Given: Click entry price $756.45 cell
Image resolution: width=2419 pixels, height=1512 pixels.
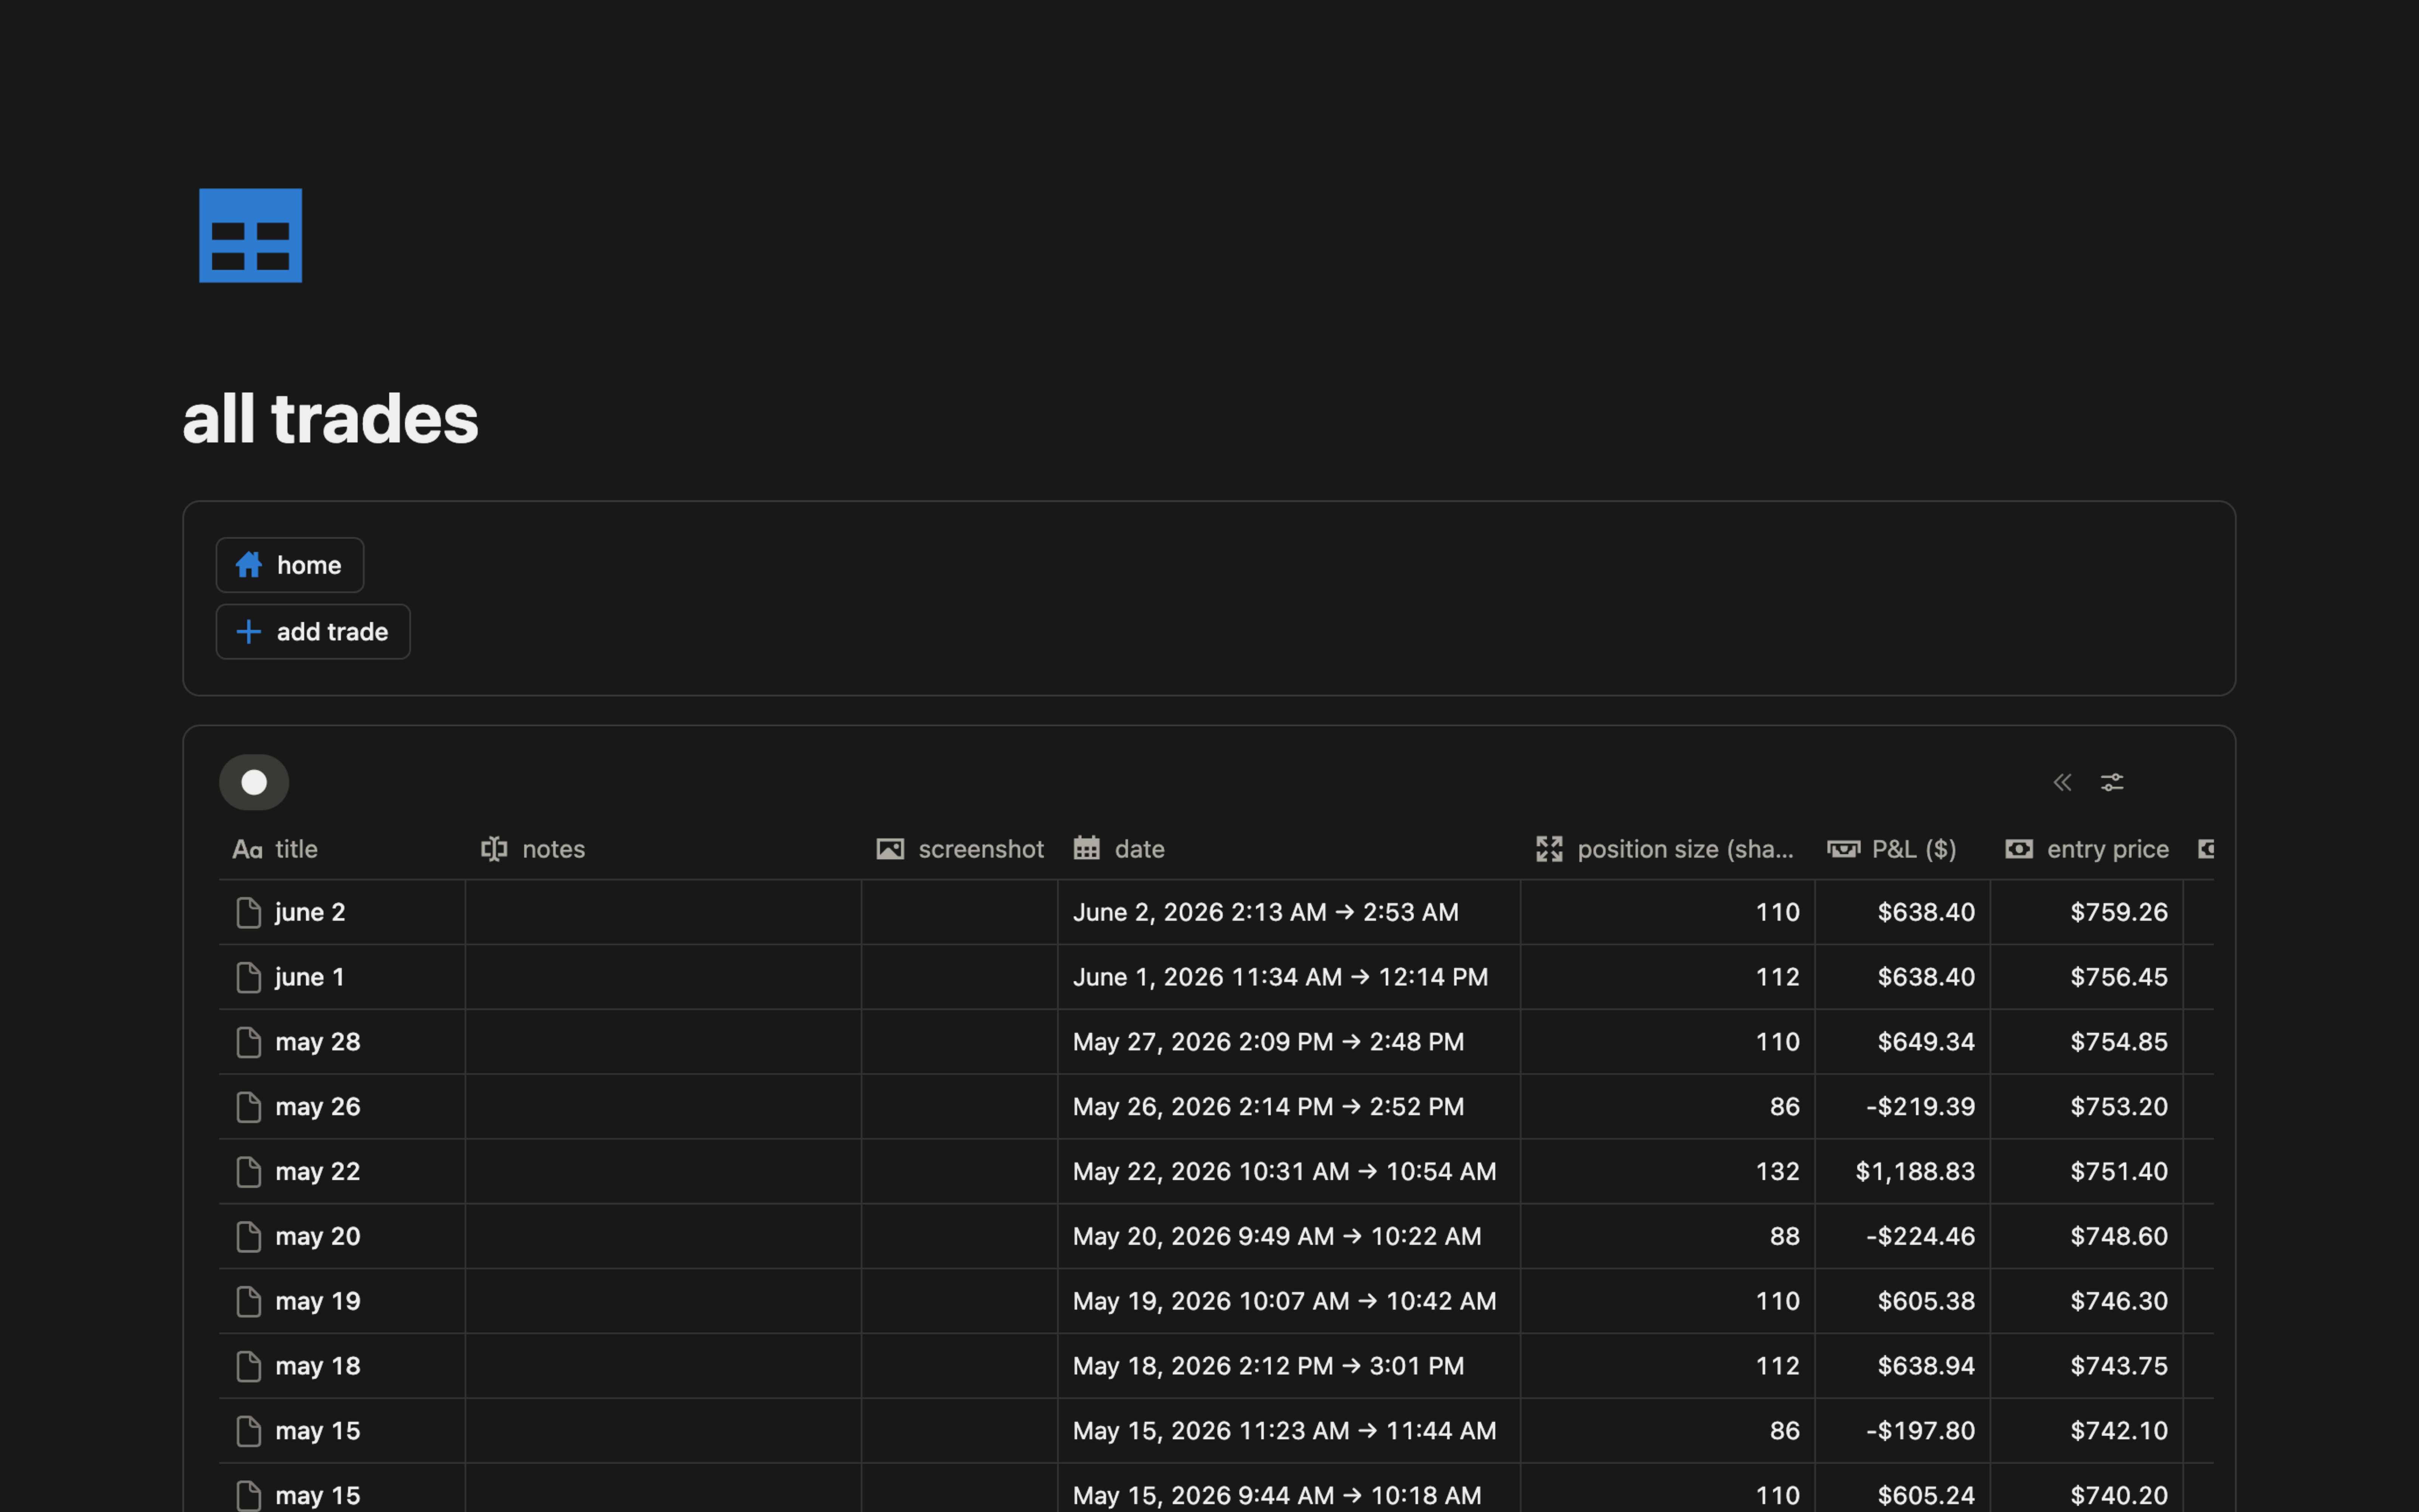Looking at the screenshot, I should tap(2087, 977).
